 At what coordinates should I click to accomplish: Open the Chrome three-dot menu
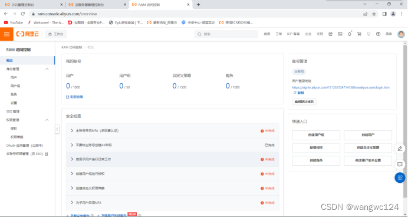click(402, 14)
